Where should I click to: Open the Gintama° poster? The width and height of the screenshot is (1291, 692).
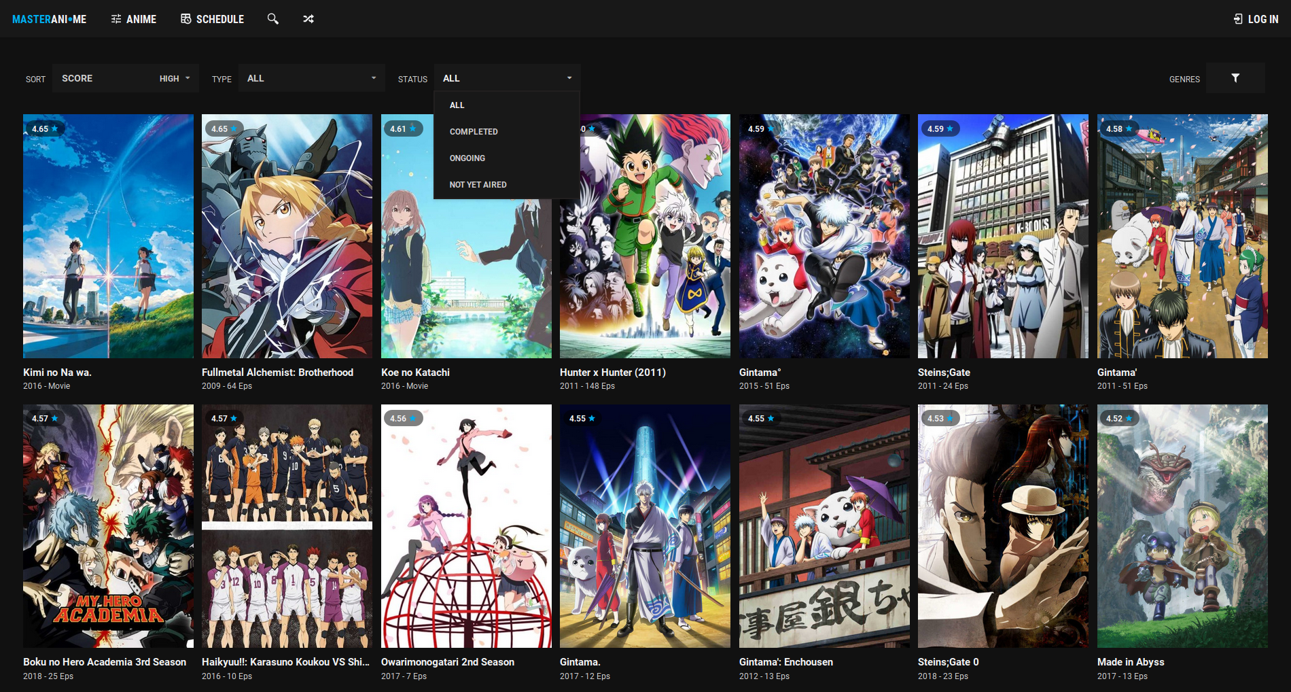pyautogui.click(x=824, y=236)
